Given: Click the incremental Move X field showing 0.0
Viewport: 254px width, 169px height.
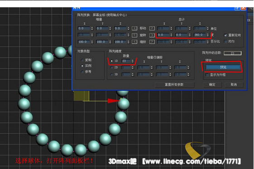Looking at the screenshot, I should point(84,28).
